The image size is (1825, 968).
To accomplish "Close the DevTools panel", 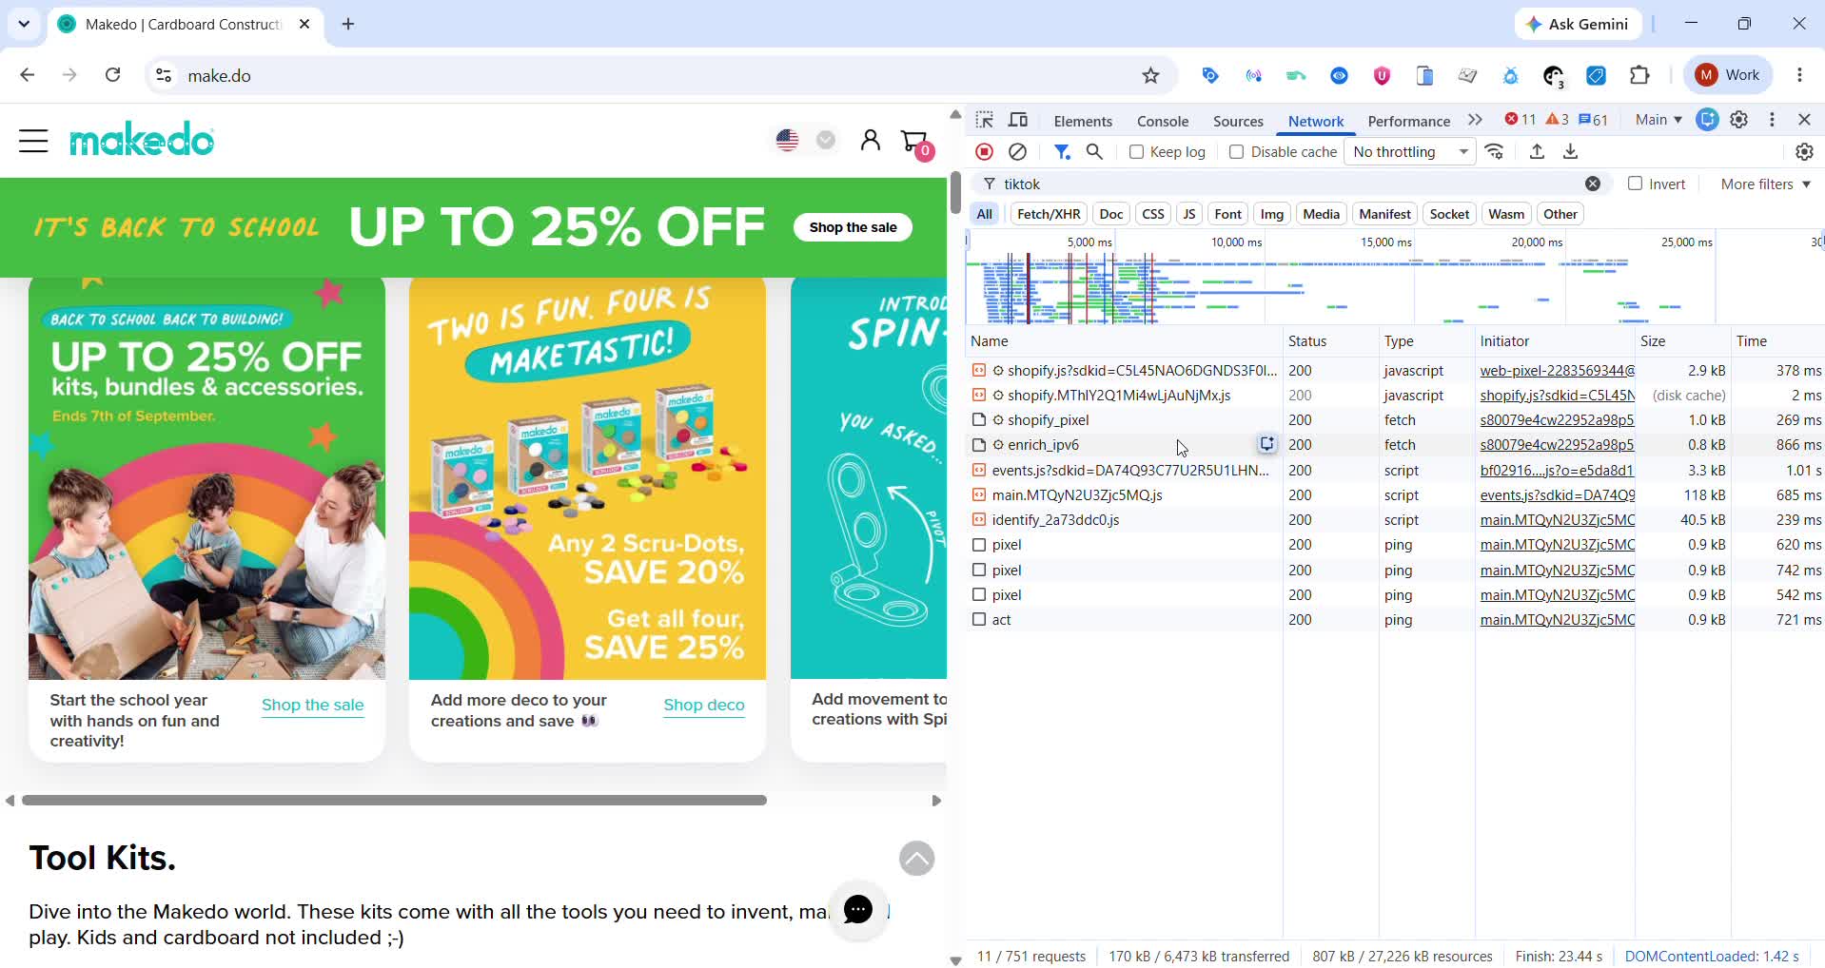I will (1804, 120).
